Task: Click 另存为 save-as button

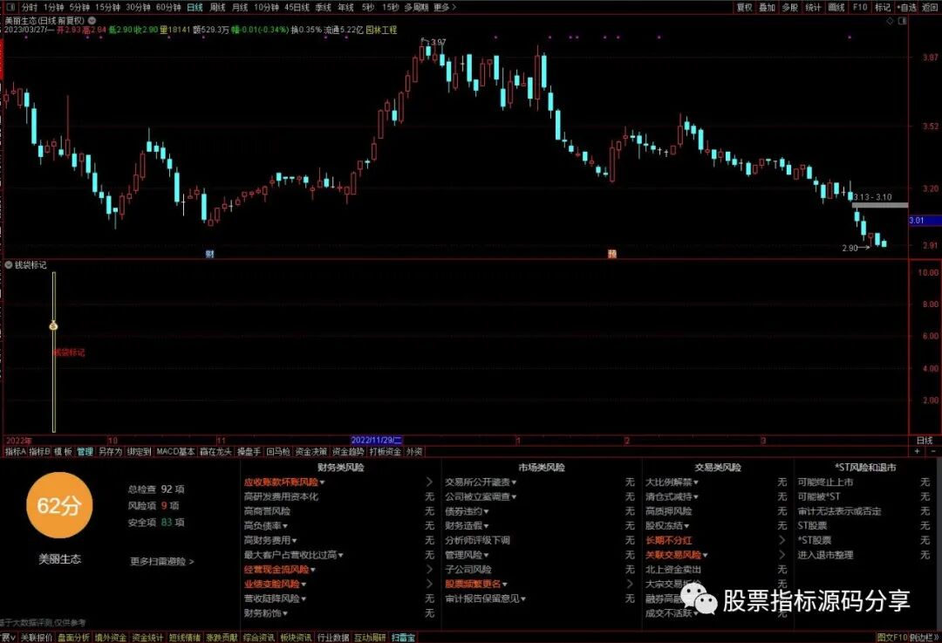Action: point(111,451)
